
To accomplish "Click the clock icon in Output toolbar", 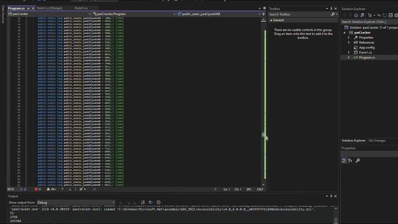I will tap(159, 202).
